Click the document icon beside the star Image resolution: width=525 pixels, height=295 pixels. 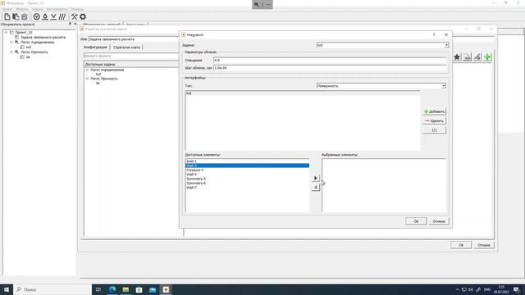[x=467, y=57]
